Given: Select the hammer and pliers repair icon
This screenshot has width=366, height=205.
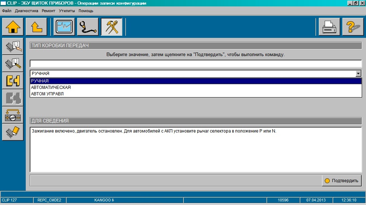Looking at the screenshot, I should 112,27.
